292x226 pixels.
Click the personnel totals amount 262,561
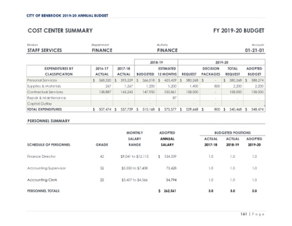pos(170,191)
